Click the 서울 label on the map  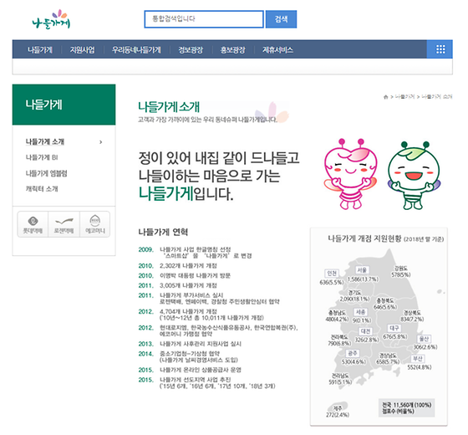click(x=362, y=270)
